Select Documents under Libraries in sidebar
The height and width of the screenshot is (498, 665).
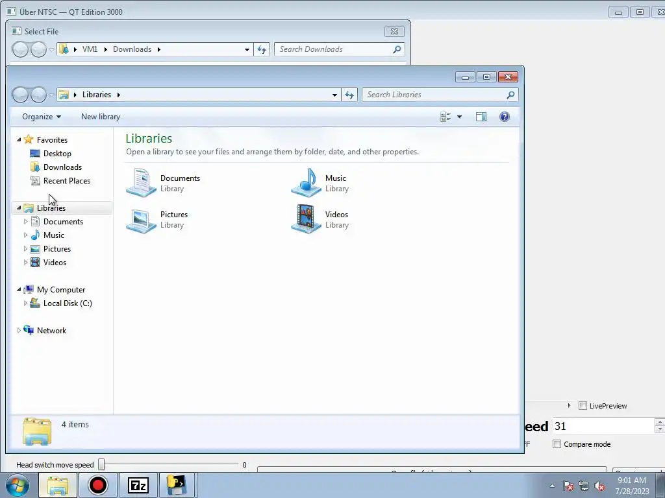pyautogui.click(x=63, y=222)
